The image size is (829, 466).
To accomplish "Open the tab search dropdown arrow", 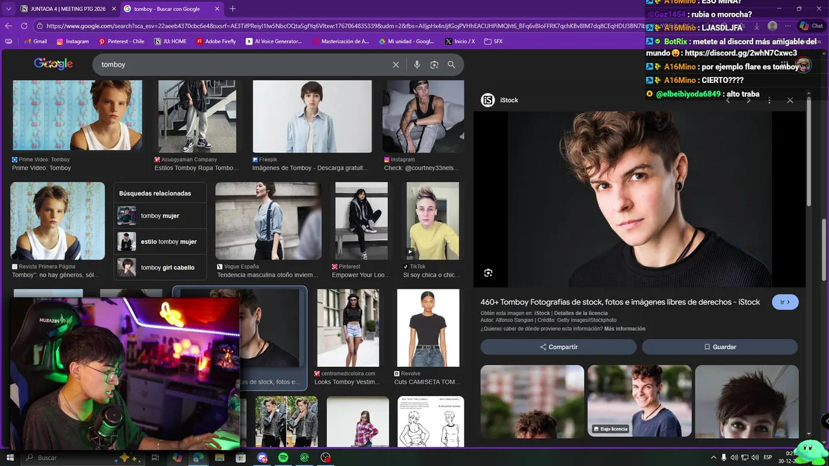I will [x=8, y=8].
